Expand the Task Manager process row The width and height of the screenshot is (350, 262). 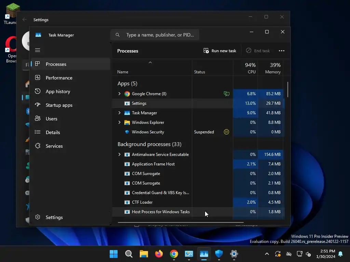coord(119,113)
